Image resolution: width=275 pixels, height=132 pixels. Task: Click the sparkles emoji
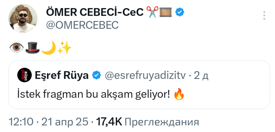point(64,48)
